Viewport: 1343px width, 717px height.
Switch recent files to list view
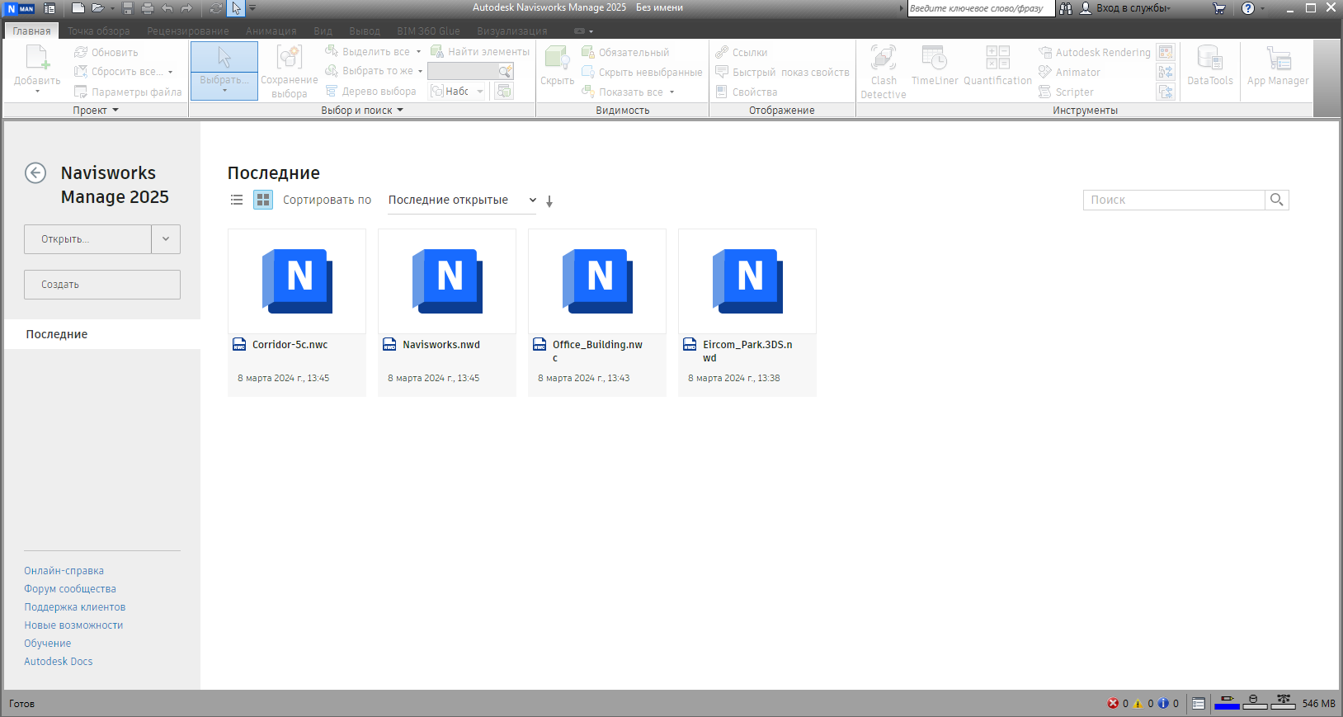[237, 200]
